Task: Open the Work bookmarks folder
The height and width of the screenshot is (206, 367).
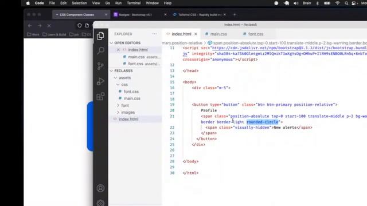Action: click(x=33, y=34)
